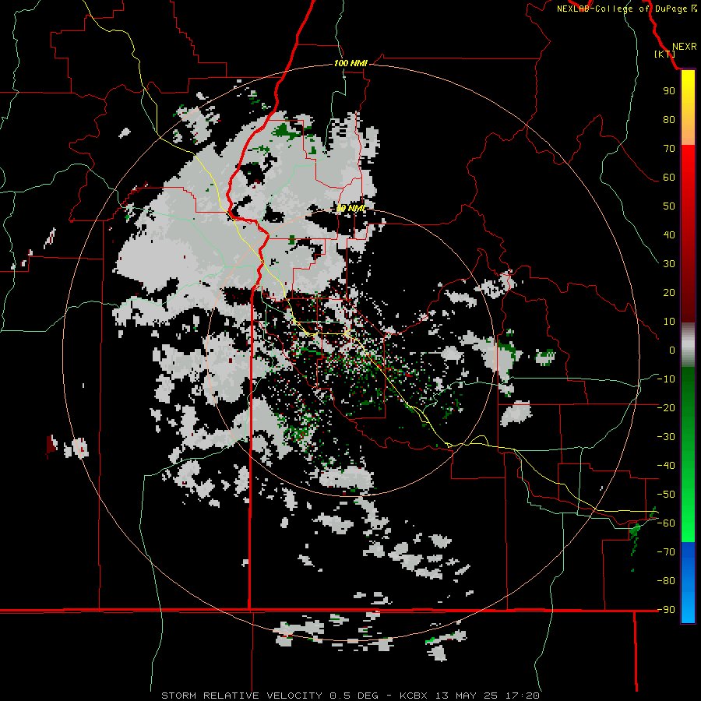The width and height of the screenshot is (701, 701).
Task: Click the 70 value on the velocity scale
Action: tap(669, 149)
